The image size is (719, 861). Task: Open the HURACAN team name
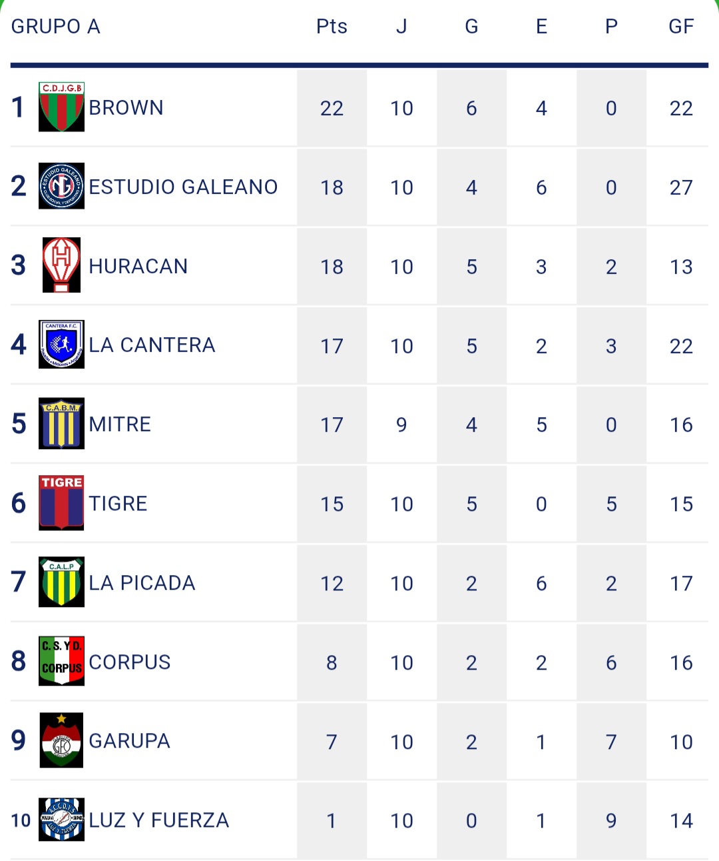pos(138,267)
